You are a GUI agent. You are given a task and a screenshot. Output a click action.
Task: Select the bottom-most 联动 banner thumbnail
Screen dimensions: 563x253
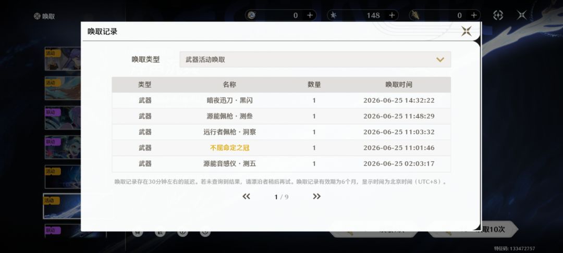[63, 231]
